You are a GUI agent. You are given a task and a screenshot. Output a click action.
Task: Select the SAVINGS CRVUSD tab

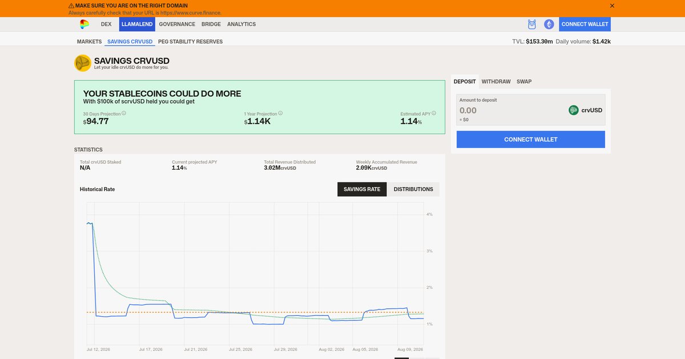pyautogui.click(x=130, y=42)
